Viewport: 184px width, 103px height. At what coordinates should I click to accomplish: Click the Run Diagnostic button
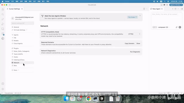135,52
